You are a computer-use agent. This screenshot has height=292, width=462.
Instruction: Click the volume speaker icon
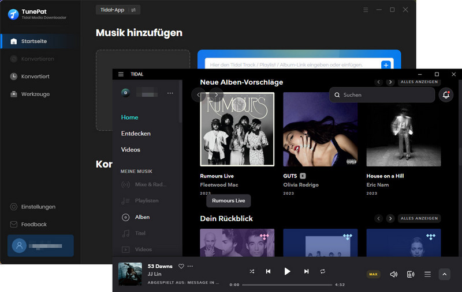[x=394, y=274]
